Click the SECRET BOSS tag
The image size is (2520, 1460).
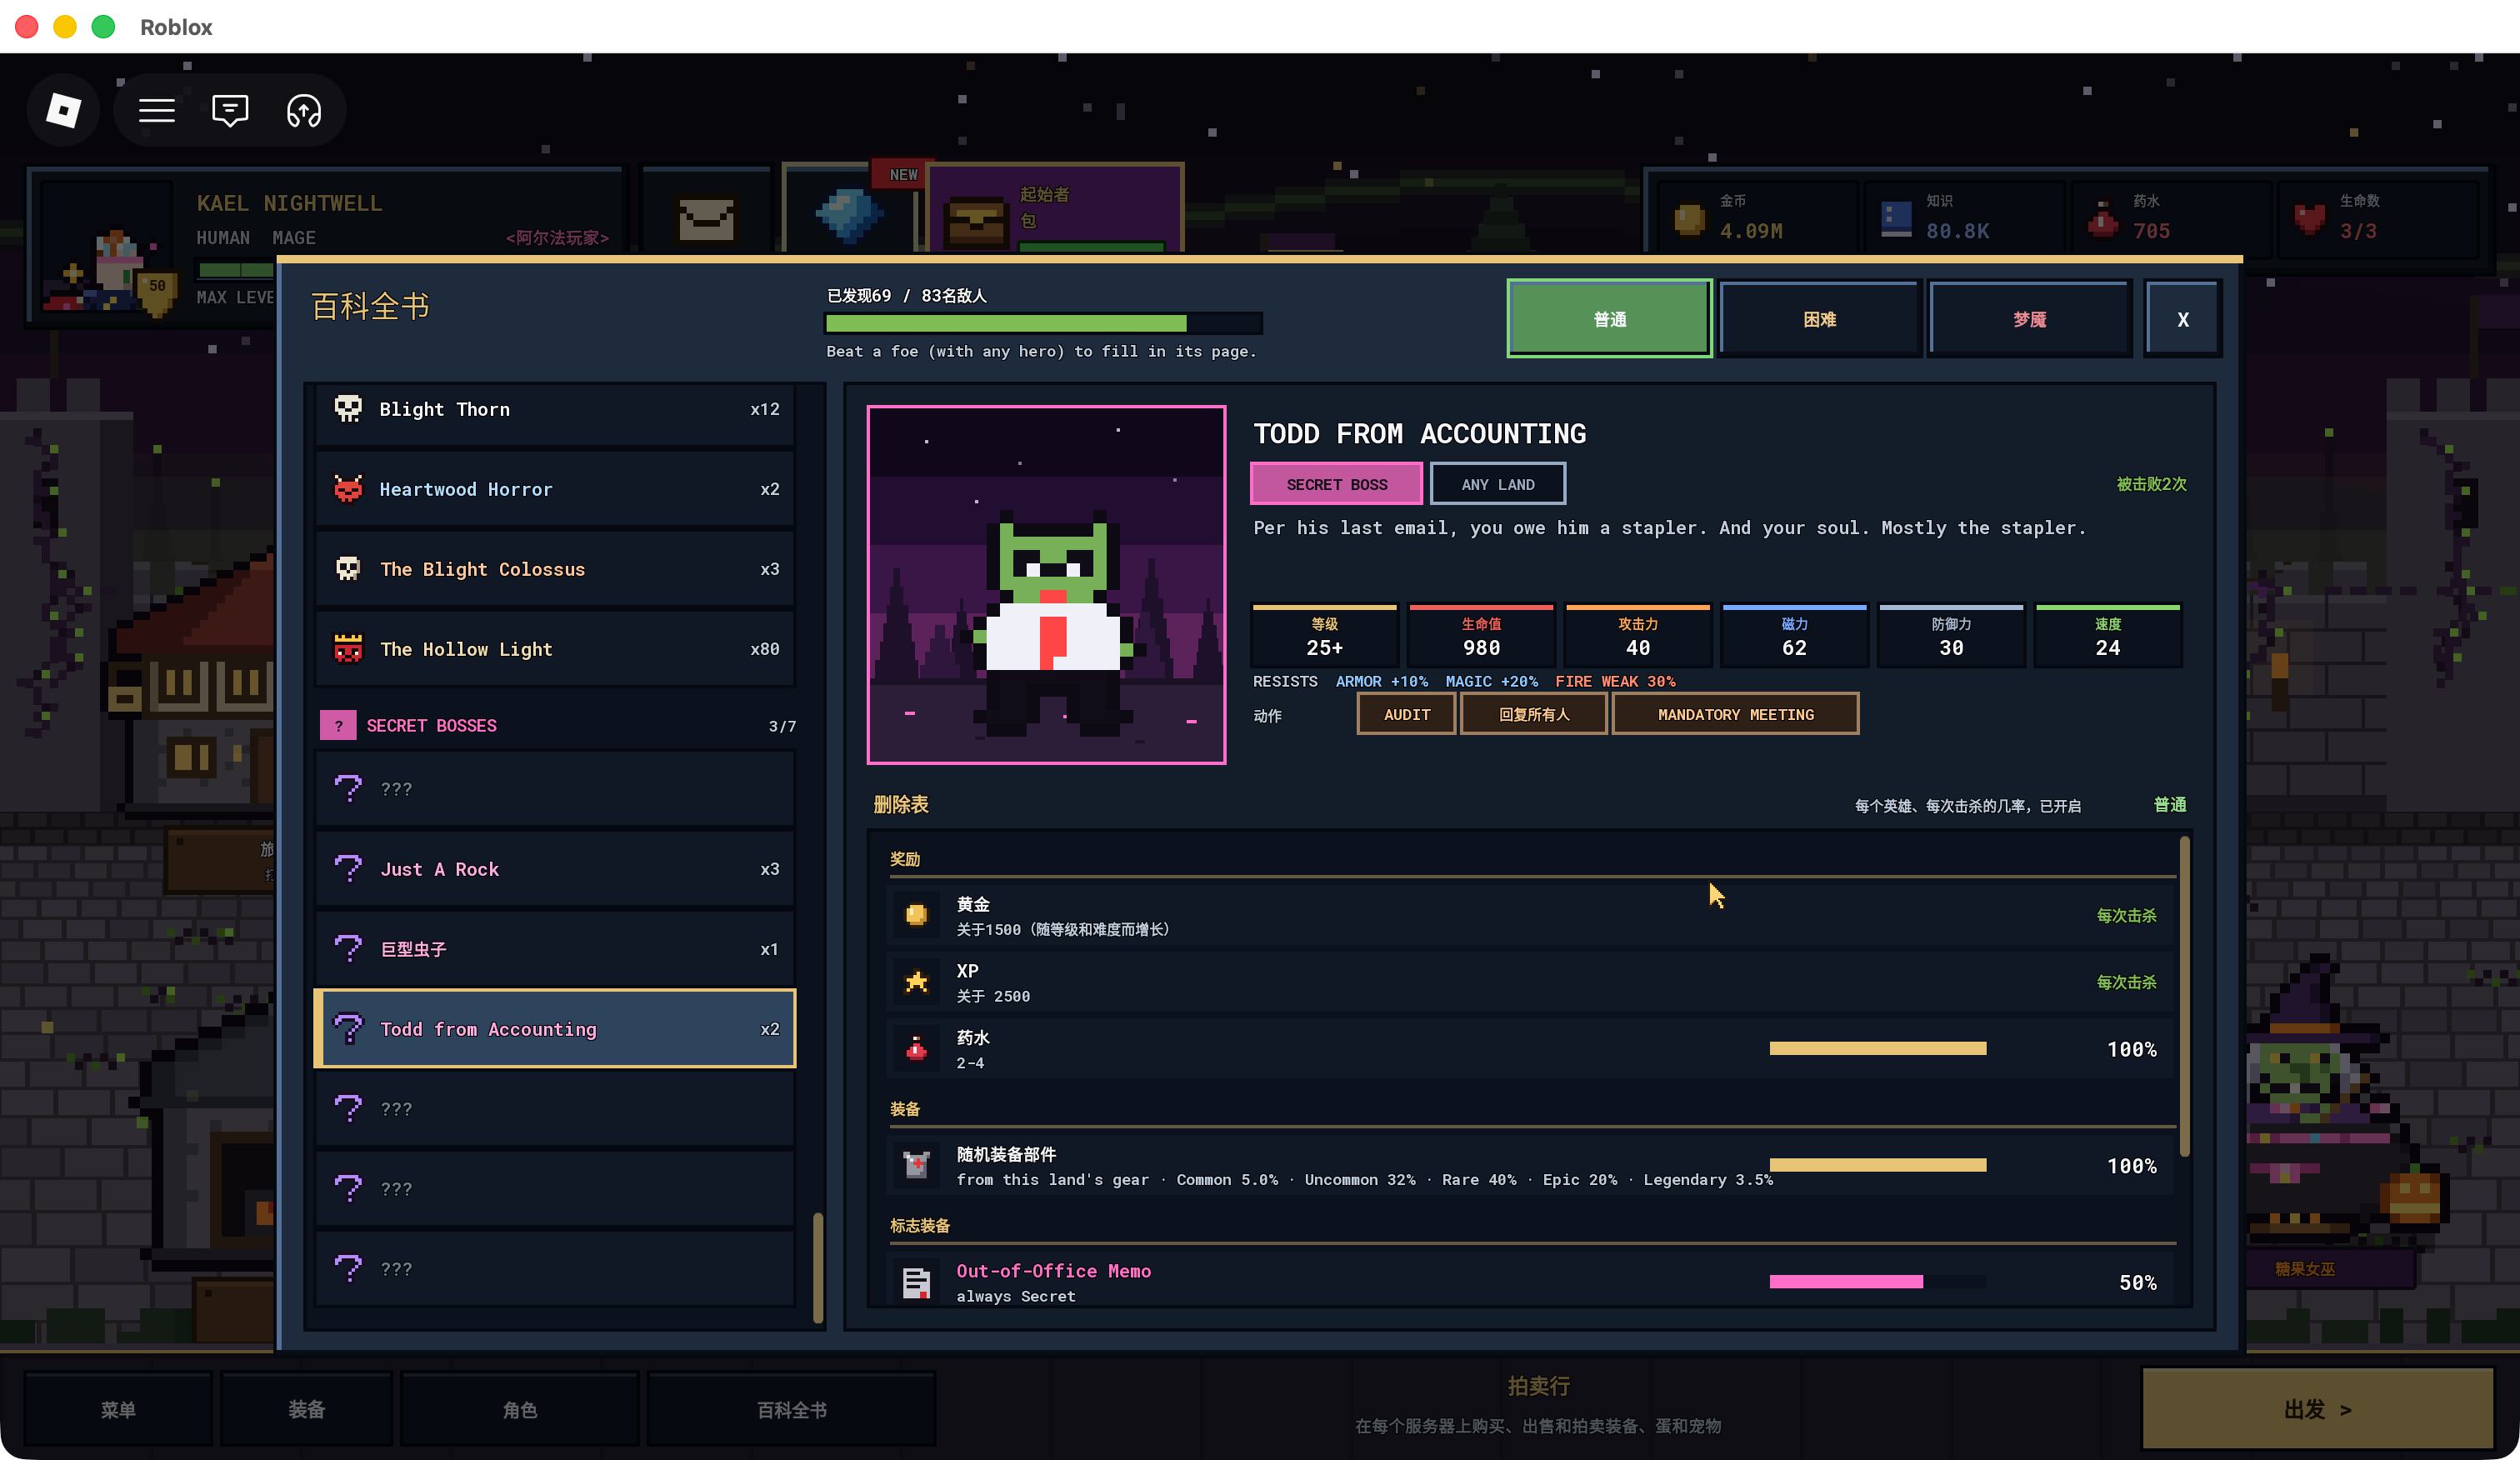pos(1336,484)
